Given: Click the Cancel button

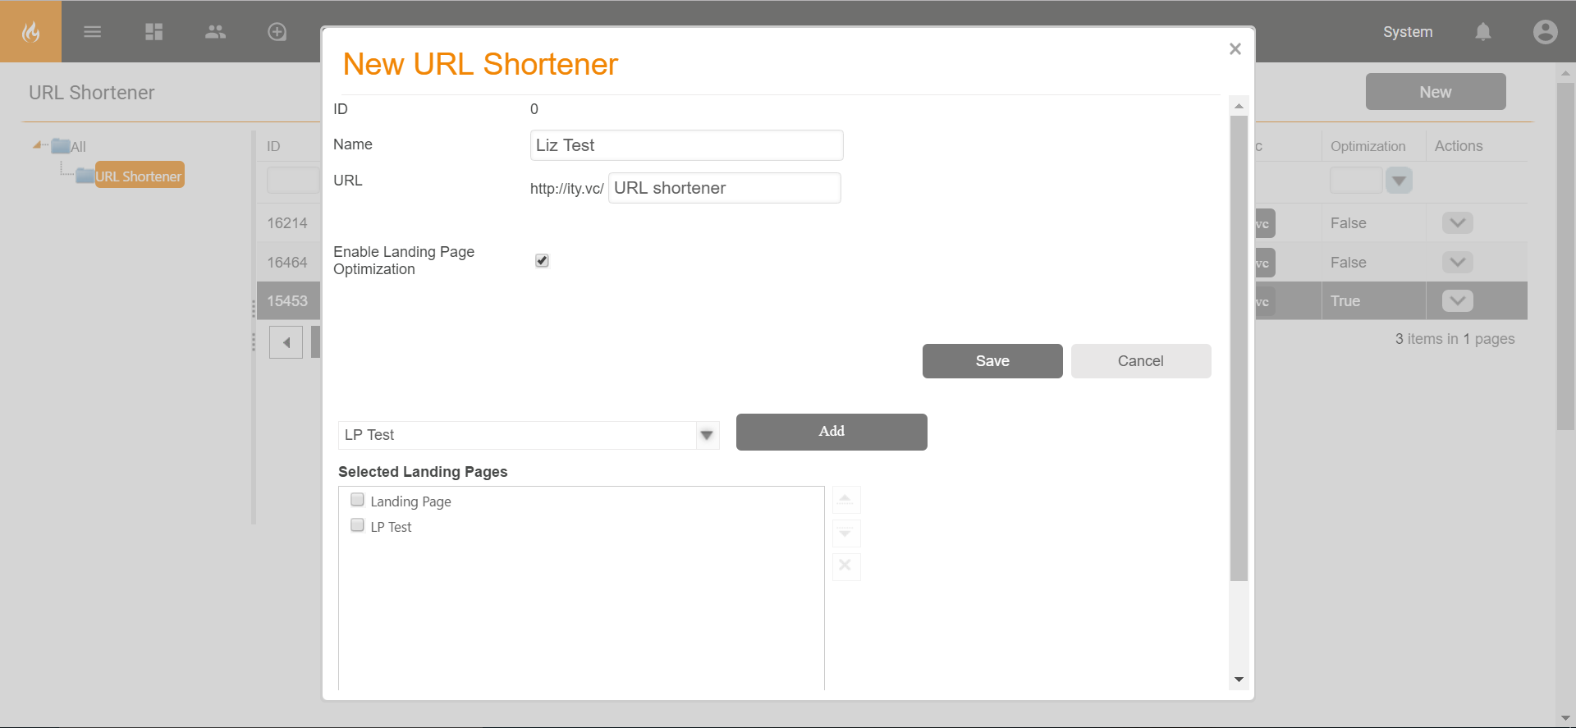Looking at the screenshot, I should (x=1141, y=361).
